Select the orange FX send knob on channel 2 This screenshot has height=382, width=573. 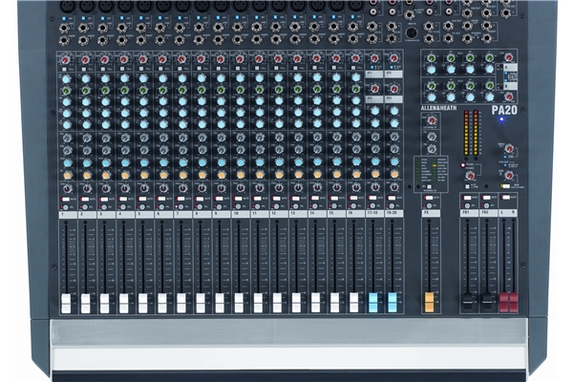coord(87,176)
